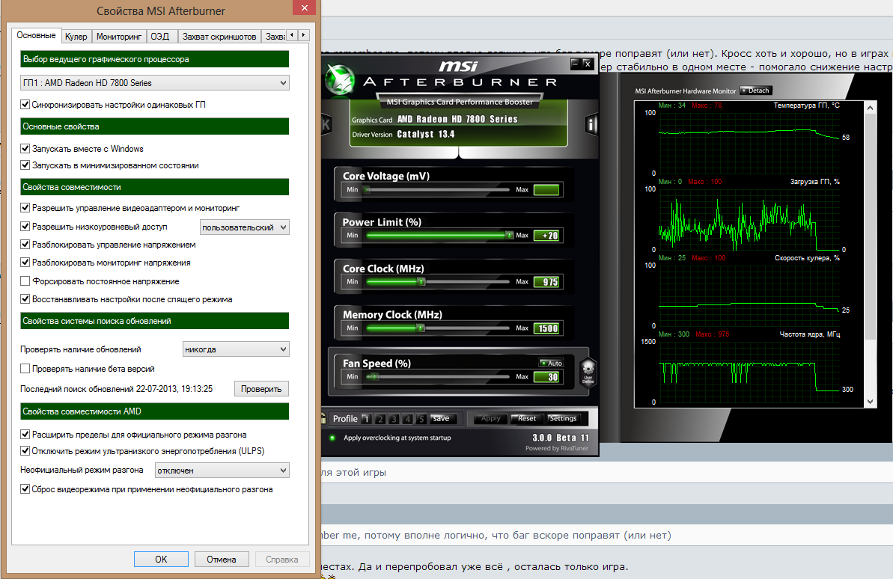This screenshot has height=579, width=893.
Task: Enable Проверять наличие бета версий
Action: pyautogui.click(x=25, y=368)
